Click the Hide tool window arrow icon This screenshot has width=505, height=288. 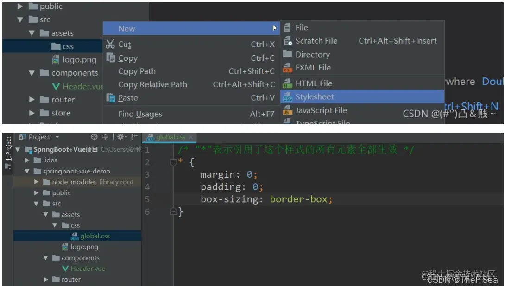(x=134, y=137)
